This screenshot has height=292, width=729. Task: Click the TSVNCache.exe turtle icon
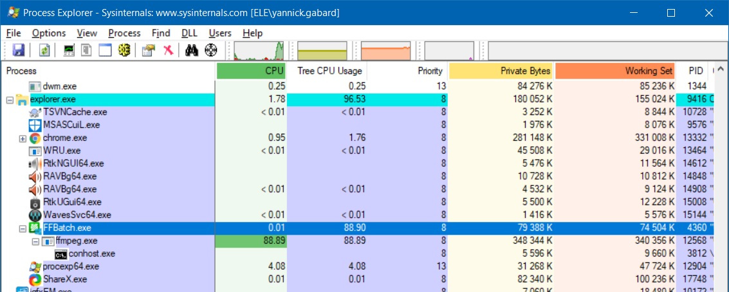(x=35, y=112)
